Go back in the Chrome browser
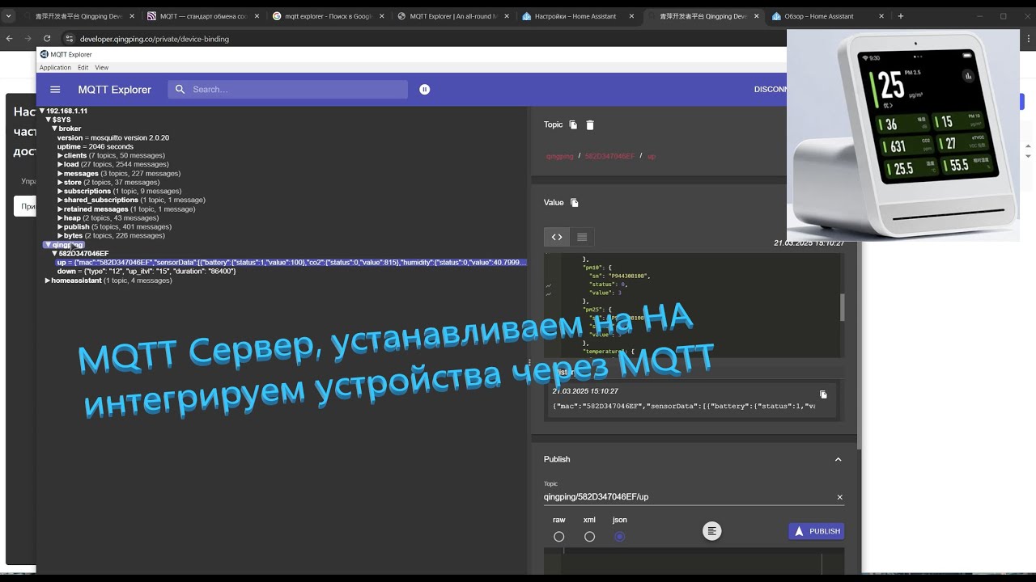Viewport: 1036px width, 582px height. click(x=9, y=39)
